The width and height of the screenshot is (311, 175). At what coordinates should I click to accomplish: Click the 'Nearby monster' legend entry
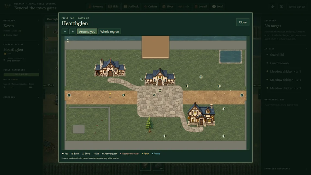[129, 154]
